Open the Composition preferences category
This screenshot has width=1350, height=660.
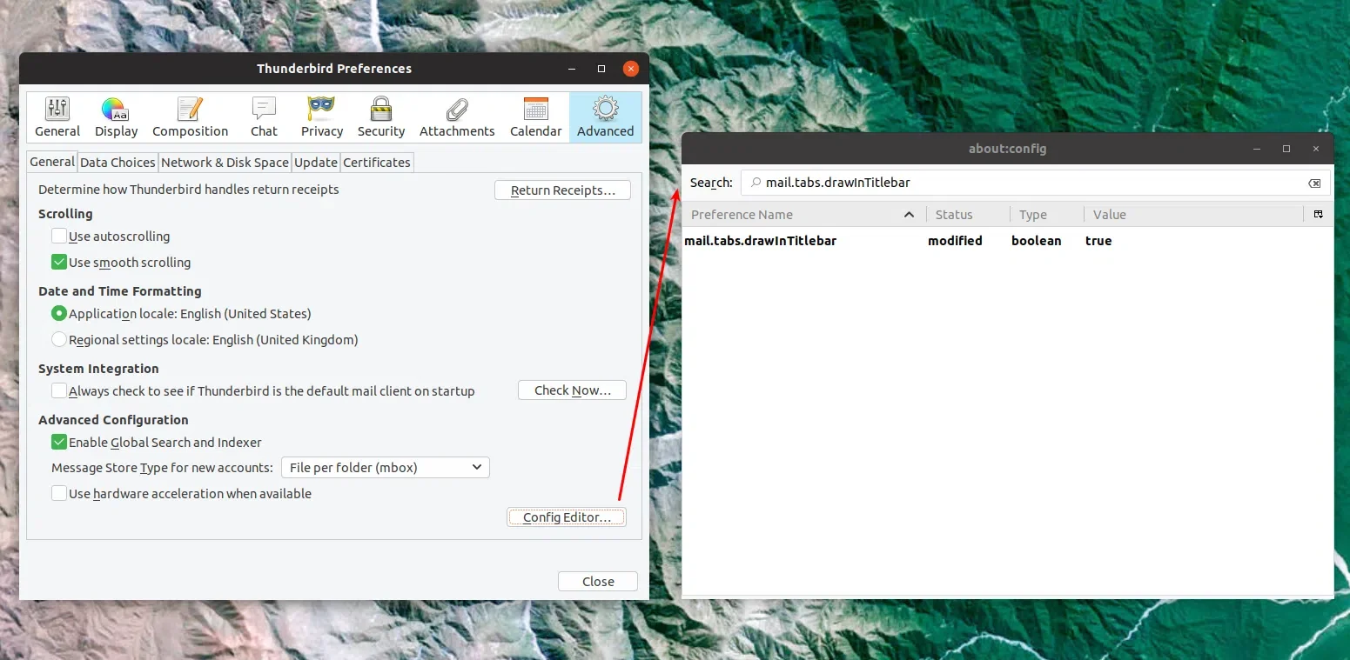click(190, 117)
